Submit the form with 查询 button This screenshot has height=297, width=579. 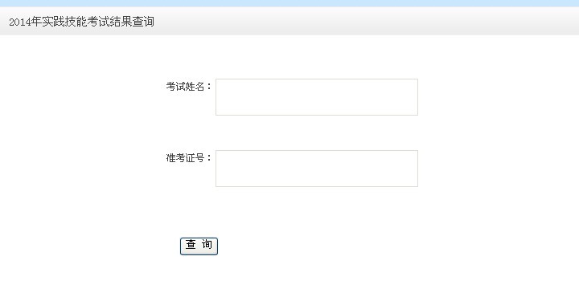199,246
